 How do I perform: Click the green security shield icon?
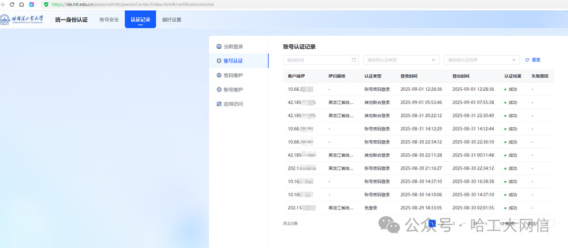click(46, 4)
